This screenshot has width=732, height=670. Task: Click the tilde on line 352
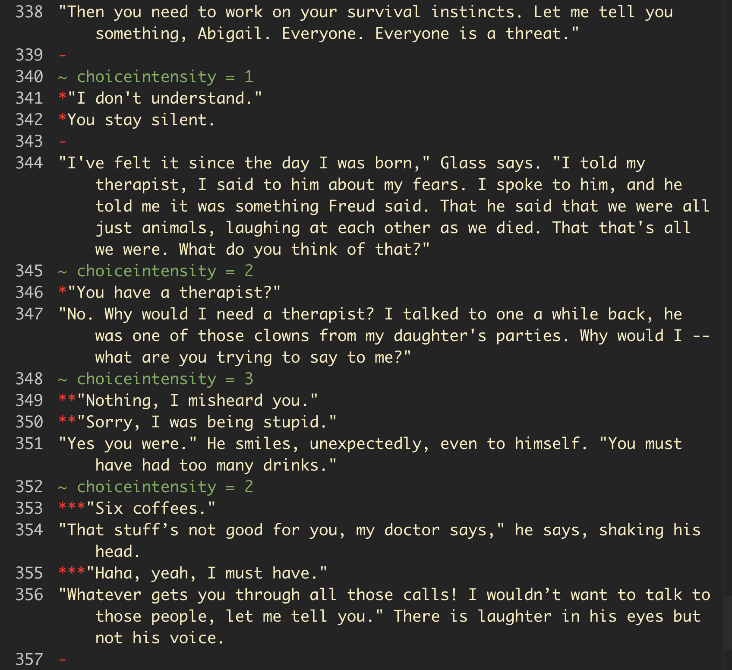[63, 487]
